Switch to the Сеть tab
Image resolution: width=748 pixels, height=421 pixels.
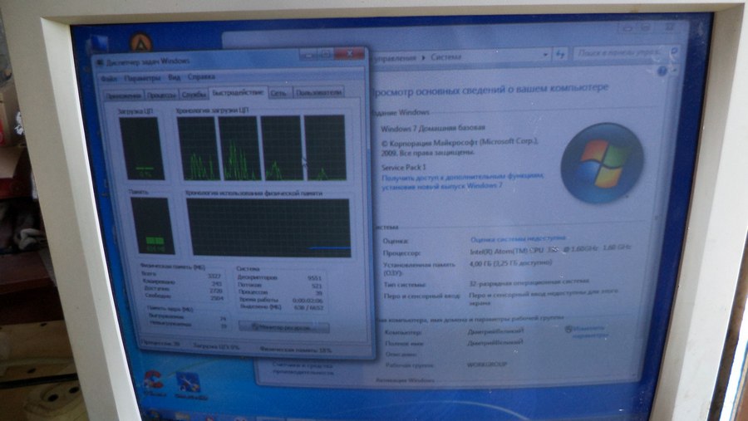pyautogui.click(x=278, y=93)
